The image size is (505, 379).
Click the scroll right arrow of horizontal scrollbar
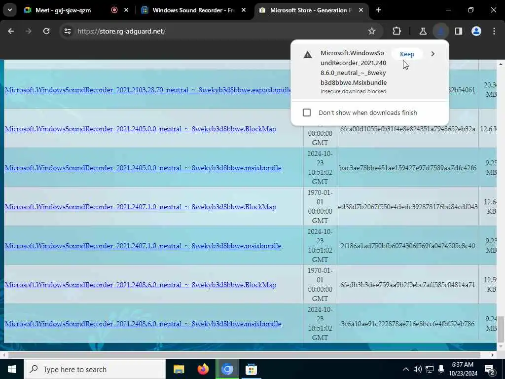[x=492, y=355]
